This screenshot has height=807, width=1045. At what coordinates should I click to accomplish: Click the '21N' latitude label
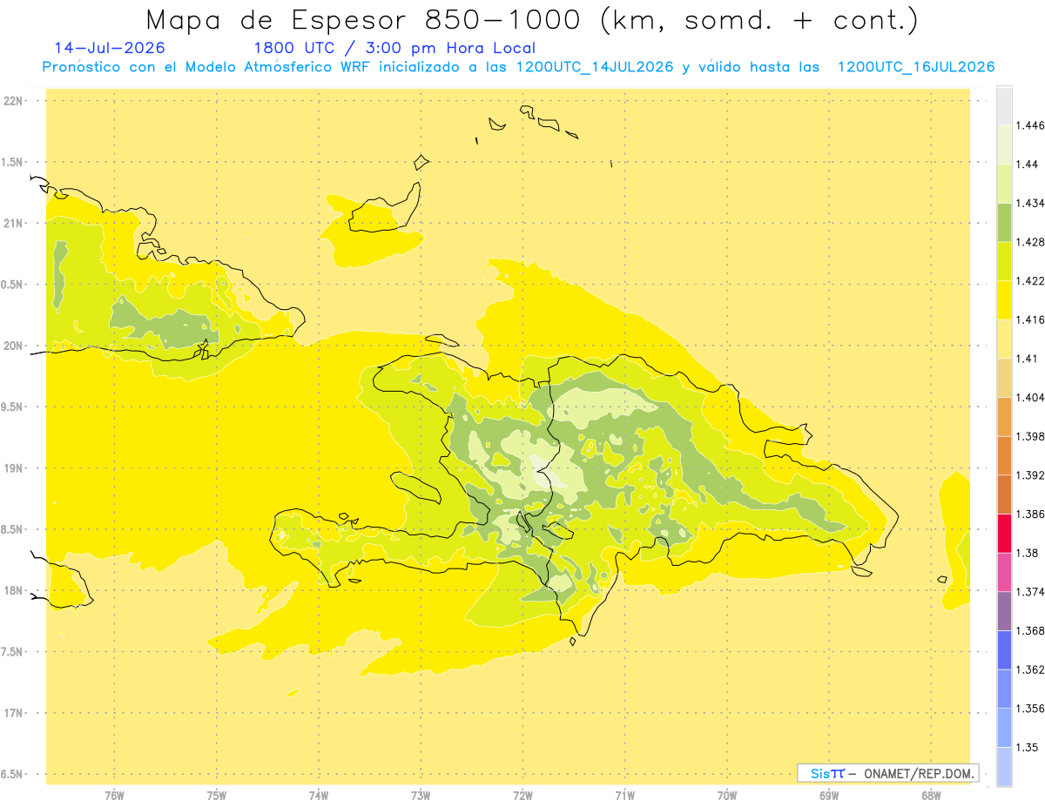click(14, 223)
